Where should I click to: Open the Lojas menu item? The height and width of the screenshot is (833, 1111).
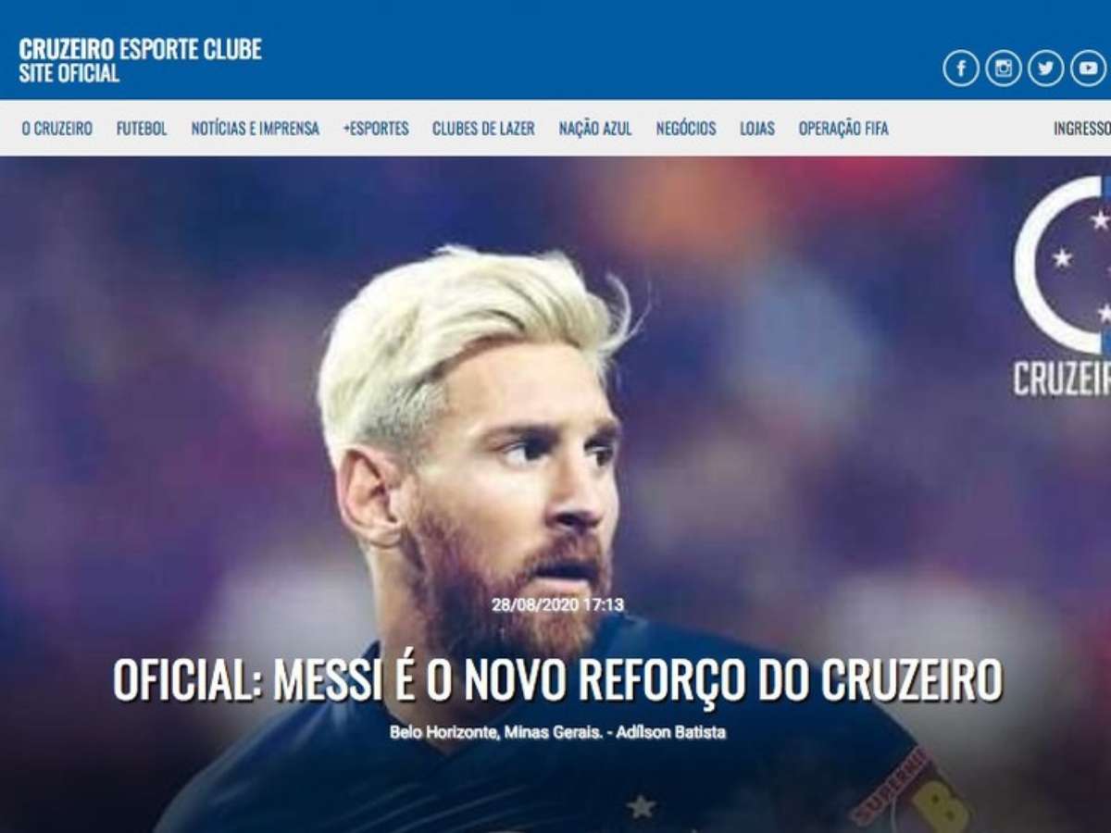point(757,129)
